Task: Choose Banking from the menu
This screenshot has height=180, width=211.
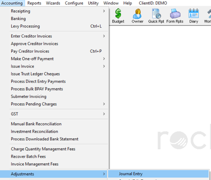Action: [54, 19]
